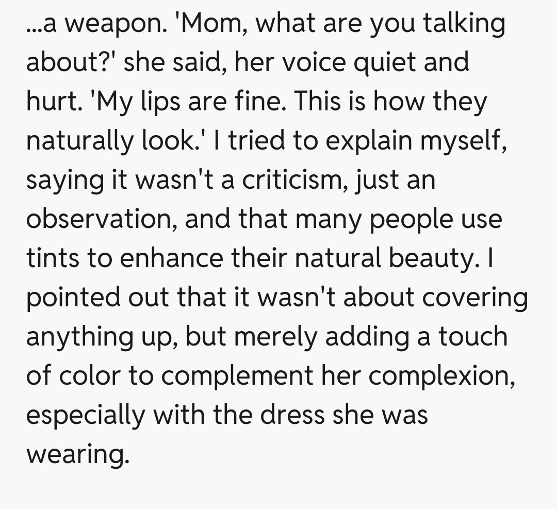
Task: Click the final word 'wearing'
Action: [x=75, y=455]
